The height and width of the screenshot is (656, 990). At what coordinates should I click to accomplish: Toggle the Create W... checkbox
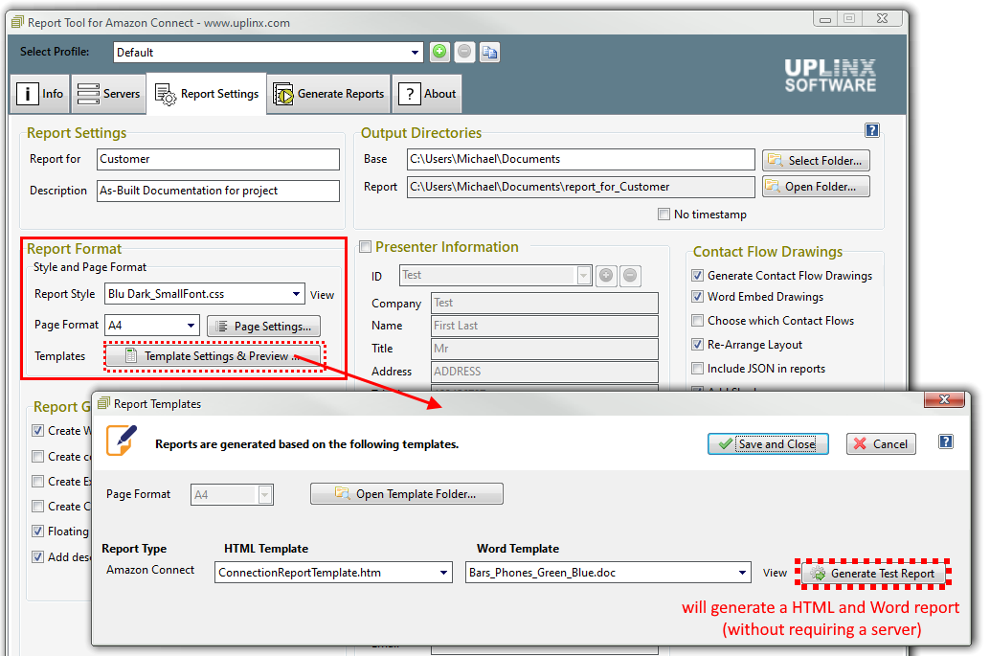click(x=38, y=431)
